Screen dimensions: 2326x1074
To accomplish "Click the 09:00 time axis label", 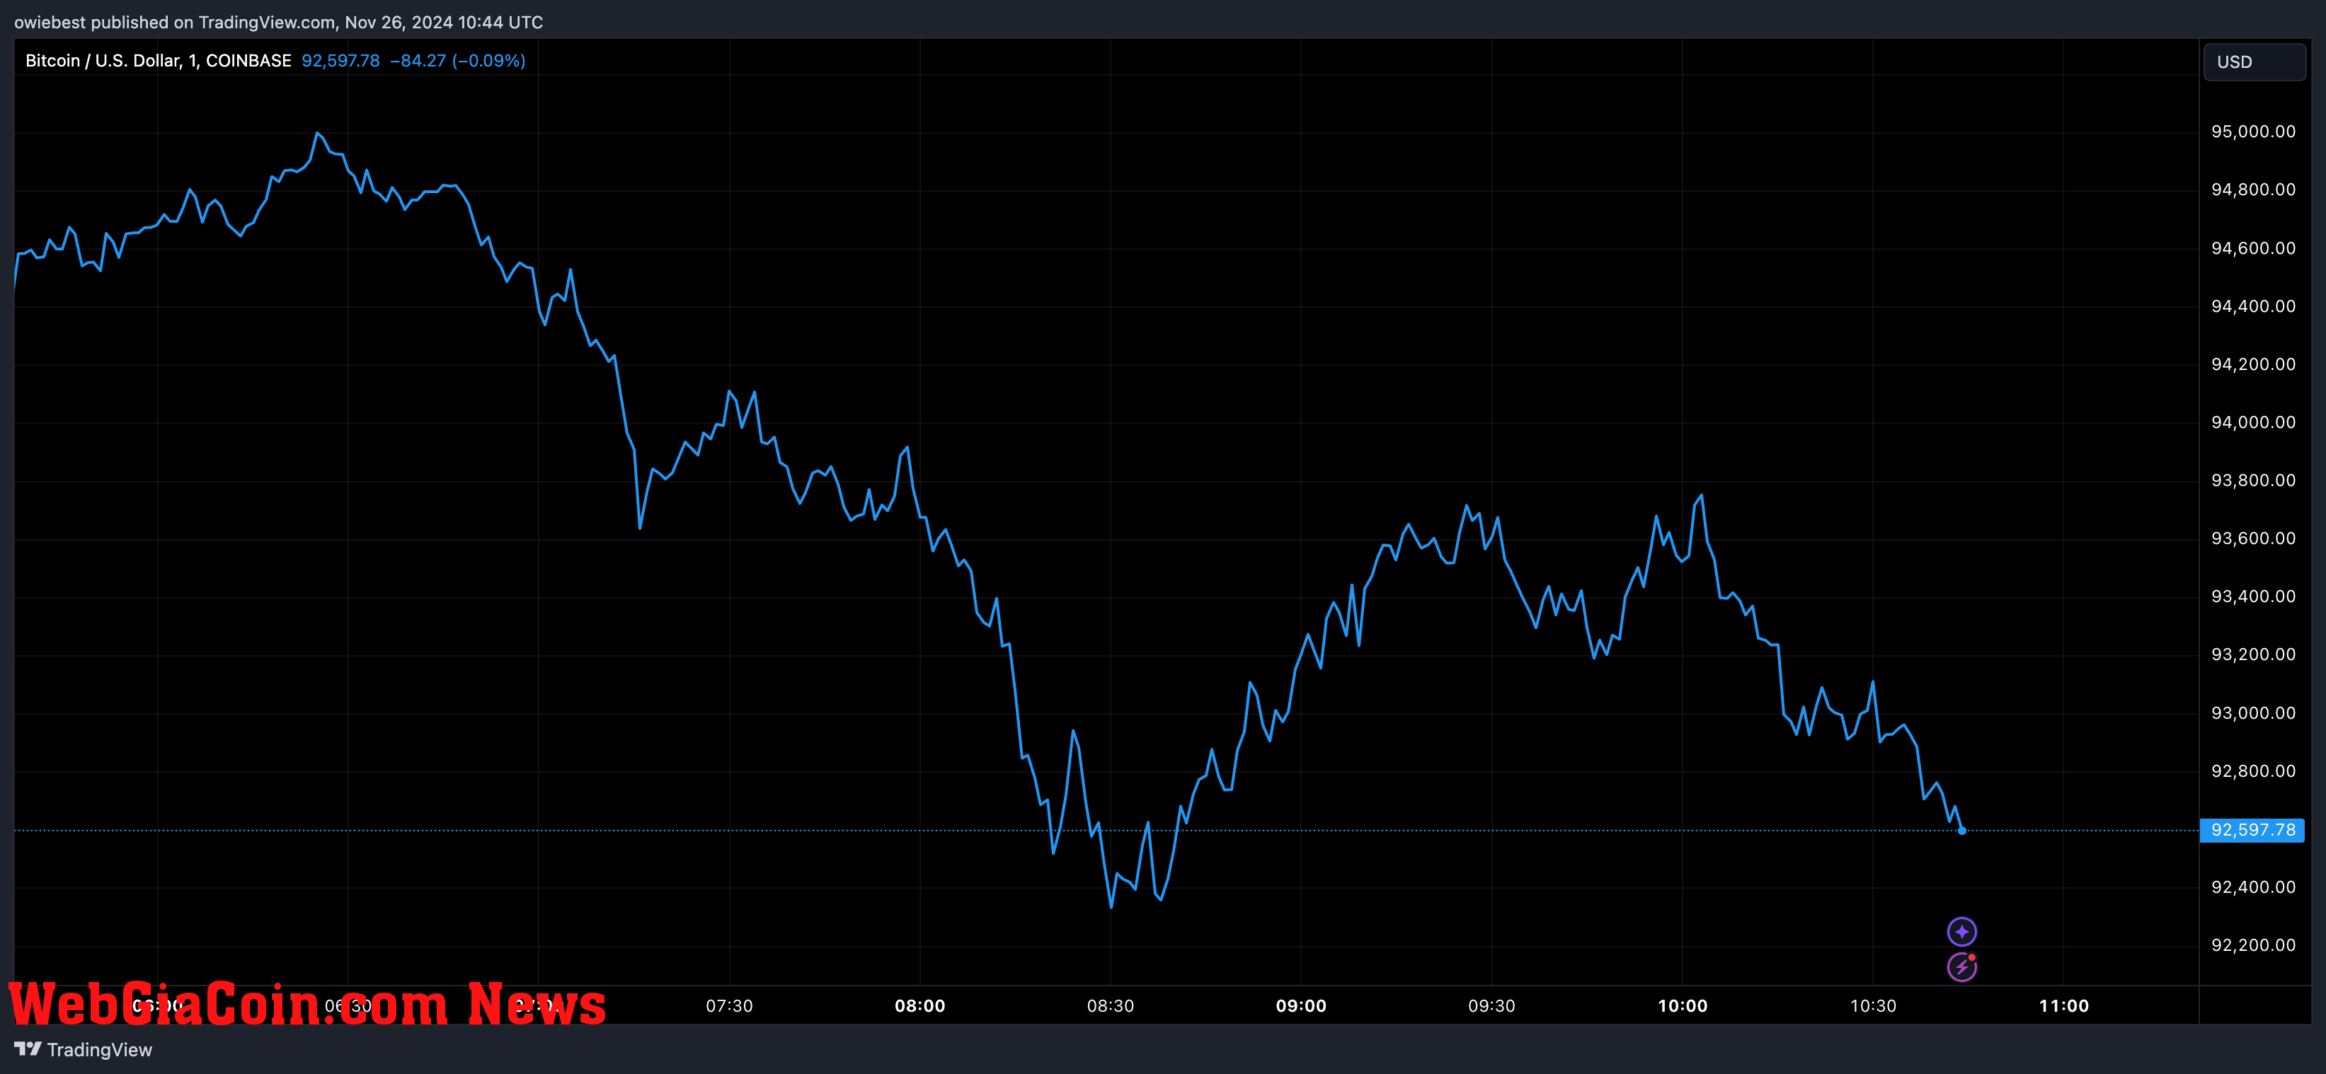I will click(1300, 1005).
